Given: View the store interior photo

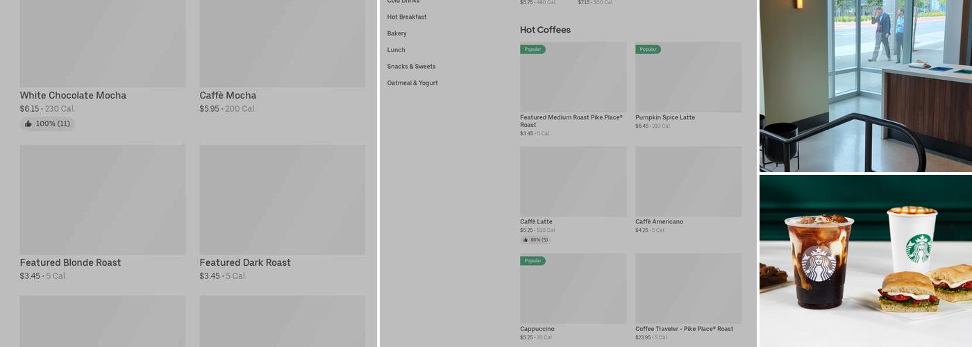Looking at the screenshot, I should pyautogui.click(x=866, y=85).
